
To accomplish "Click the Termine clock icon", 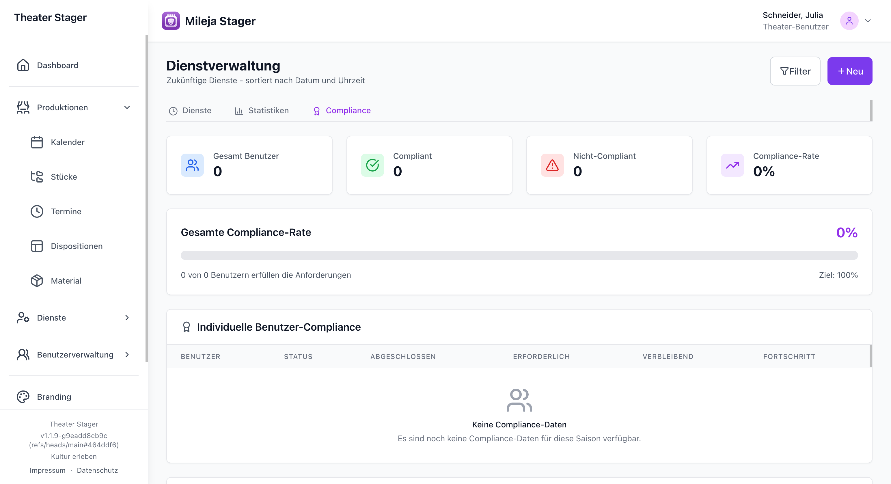I will click(x=37, y=211).
